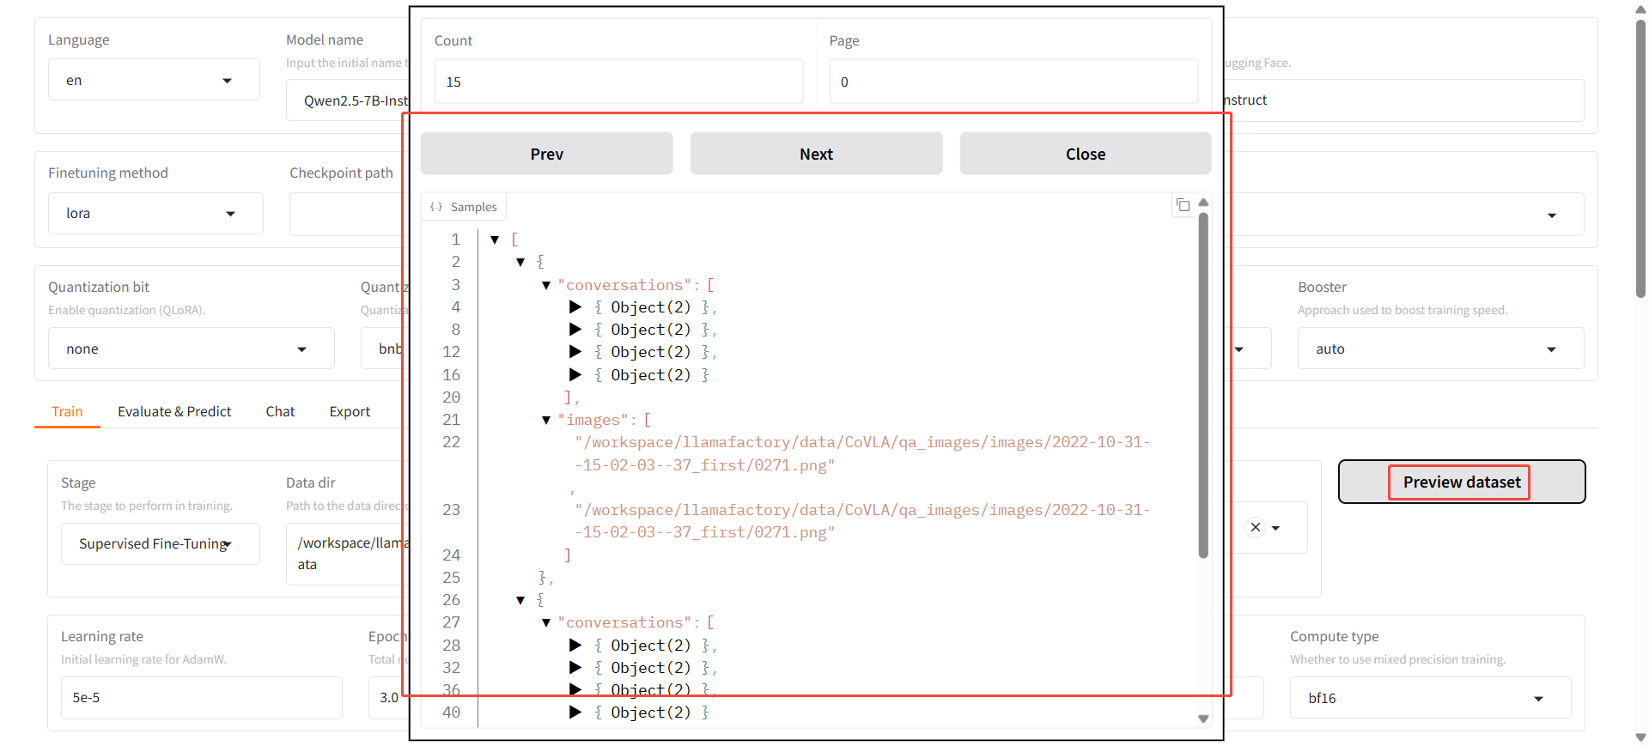Collapse the "images" array on line 21

point(546,420)
